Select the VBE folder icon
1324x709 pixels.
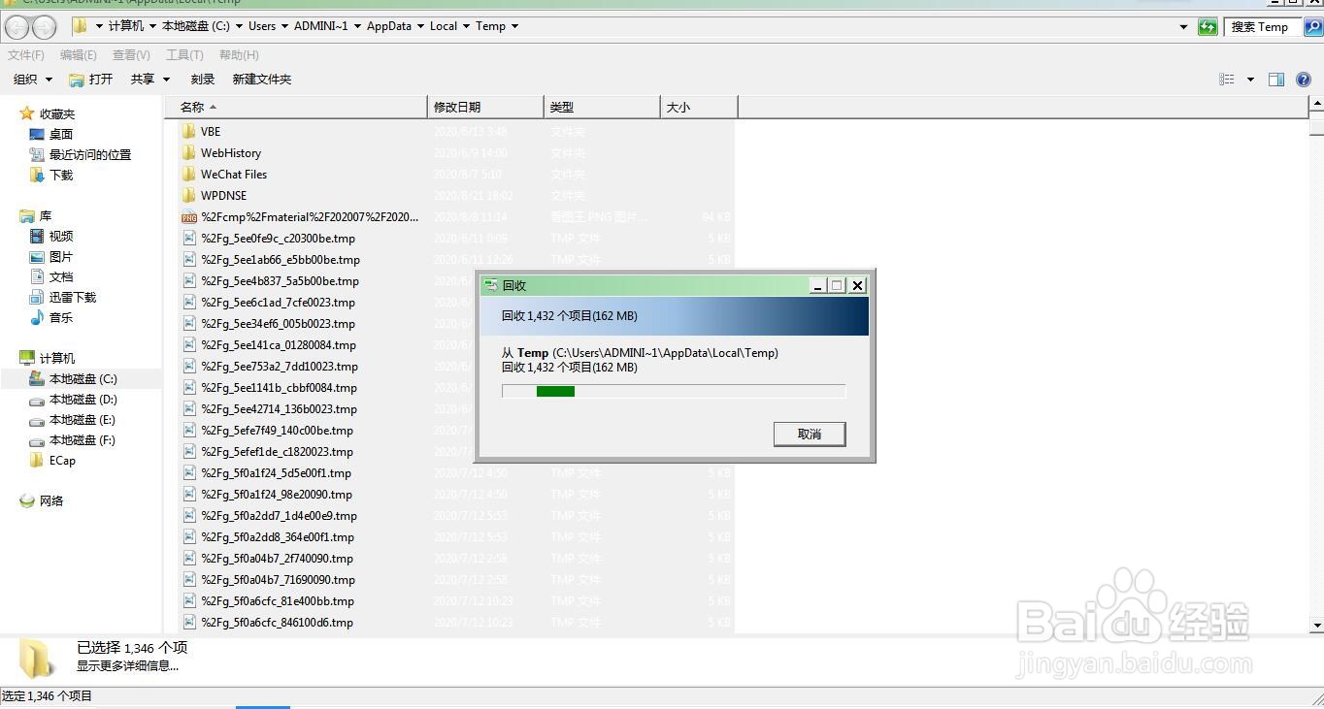(188, 131)
